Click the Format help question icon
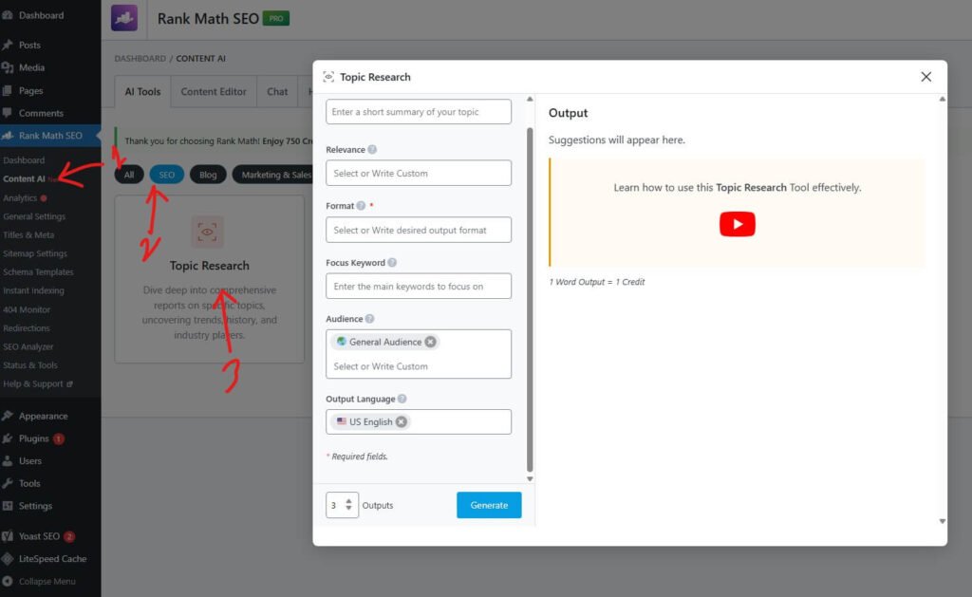Viewport: 972px width, 597px height. click(x=361, y=206)
